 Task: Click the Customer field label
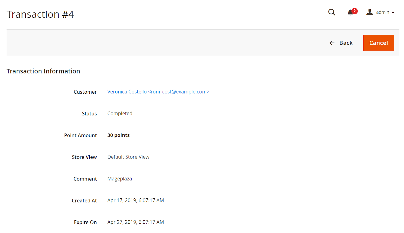pos(85,92)
